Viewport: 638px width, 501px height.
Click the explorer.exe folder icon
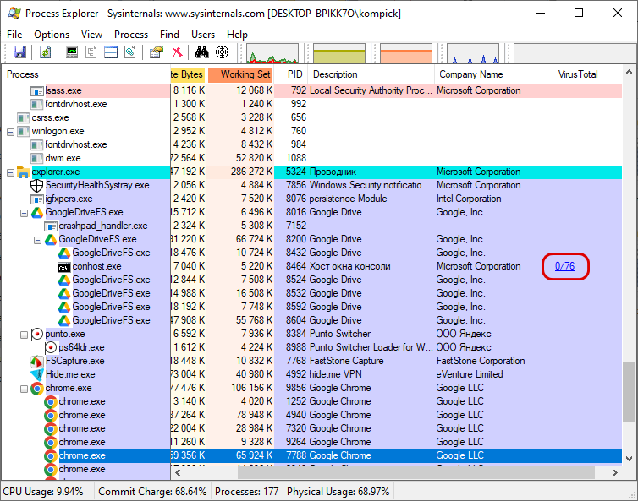tap(24, 172)
